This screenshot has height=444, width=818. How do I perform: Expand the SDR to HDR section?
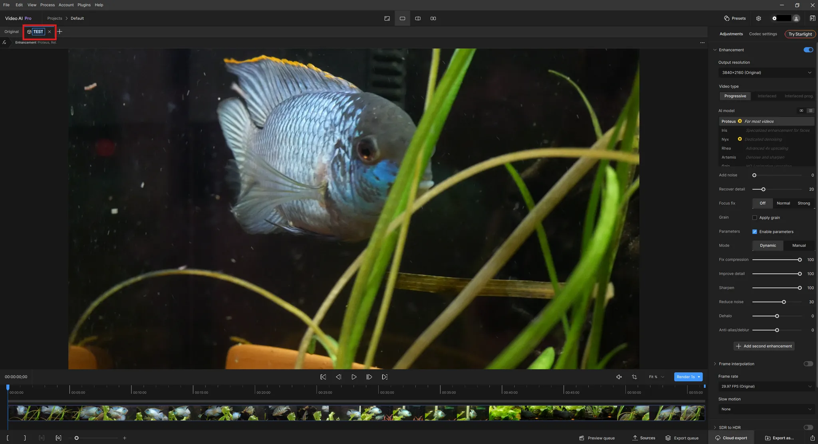click(x=715, y=427)
